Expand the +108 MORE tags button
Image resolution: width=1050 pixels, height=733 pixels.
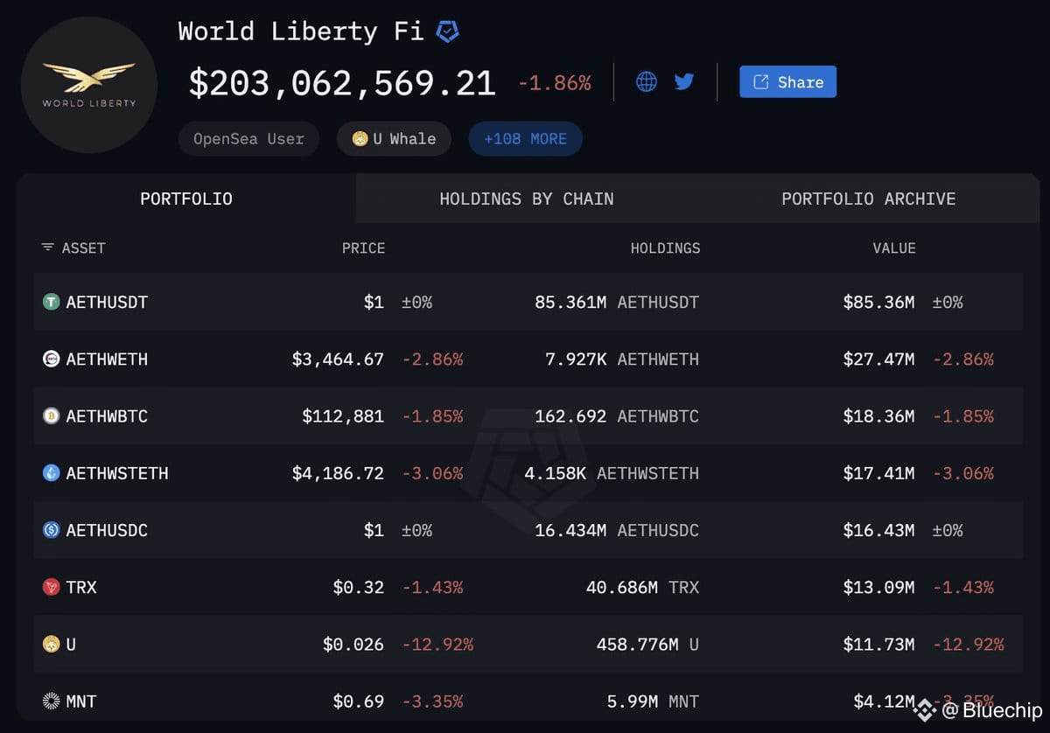pyautogui.click(x=525, y=138)
